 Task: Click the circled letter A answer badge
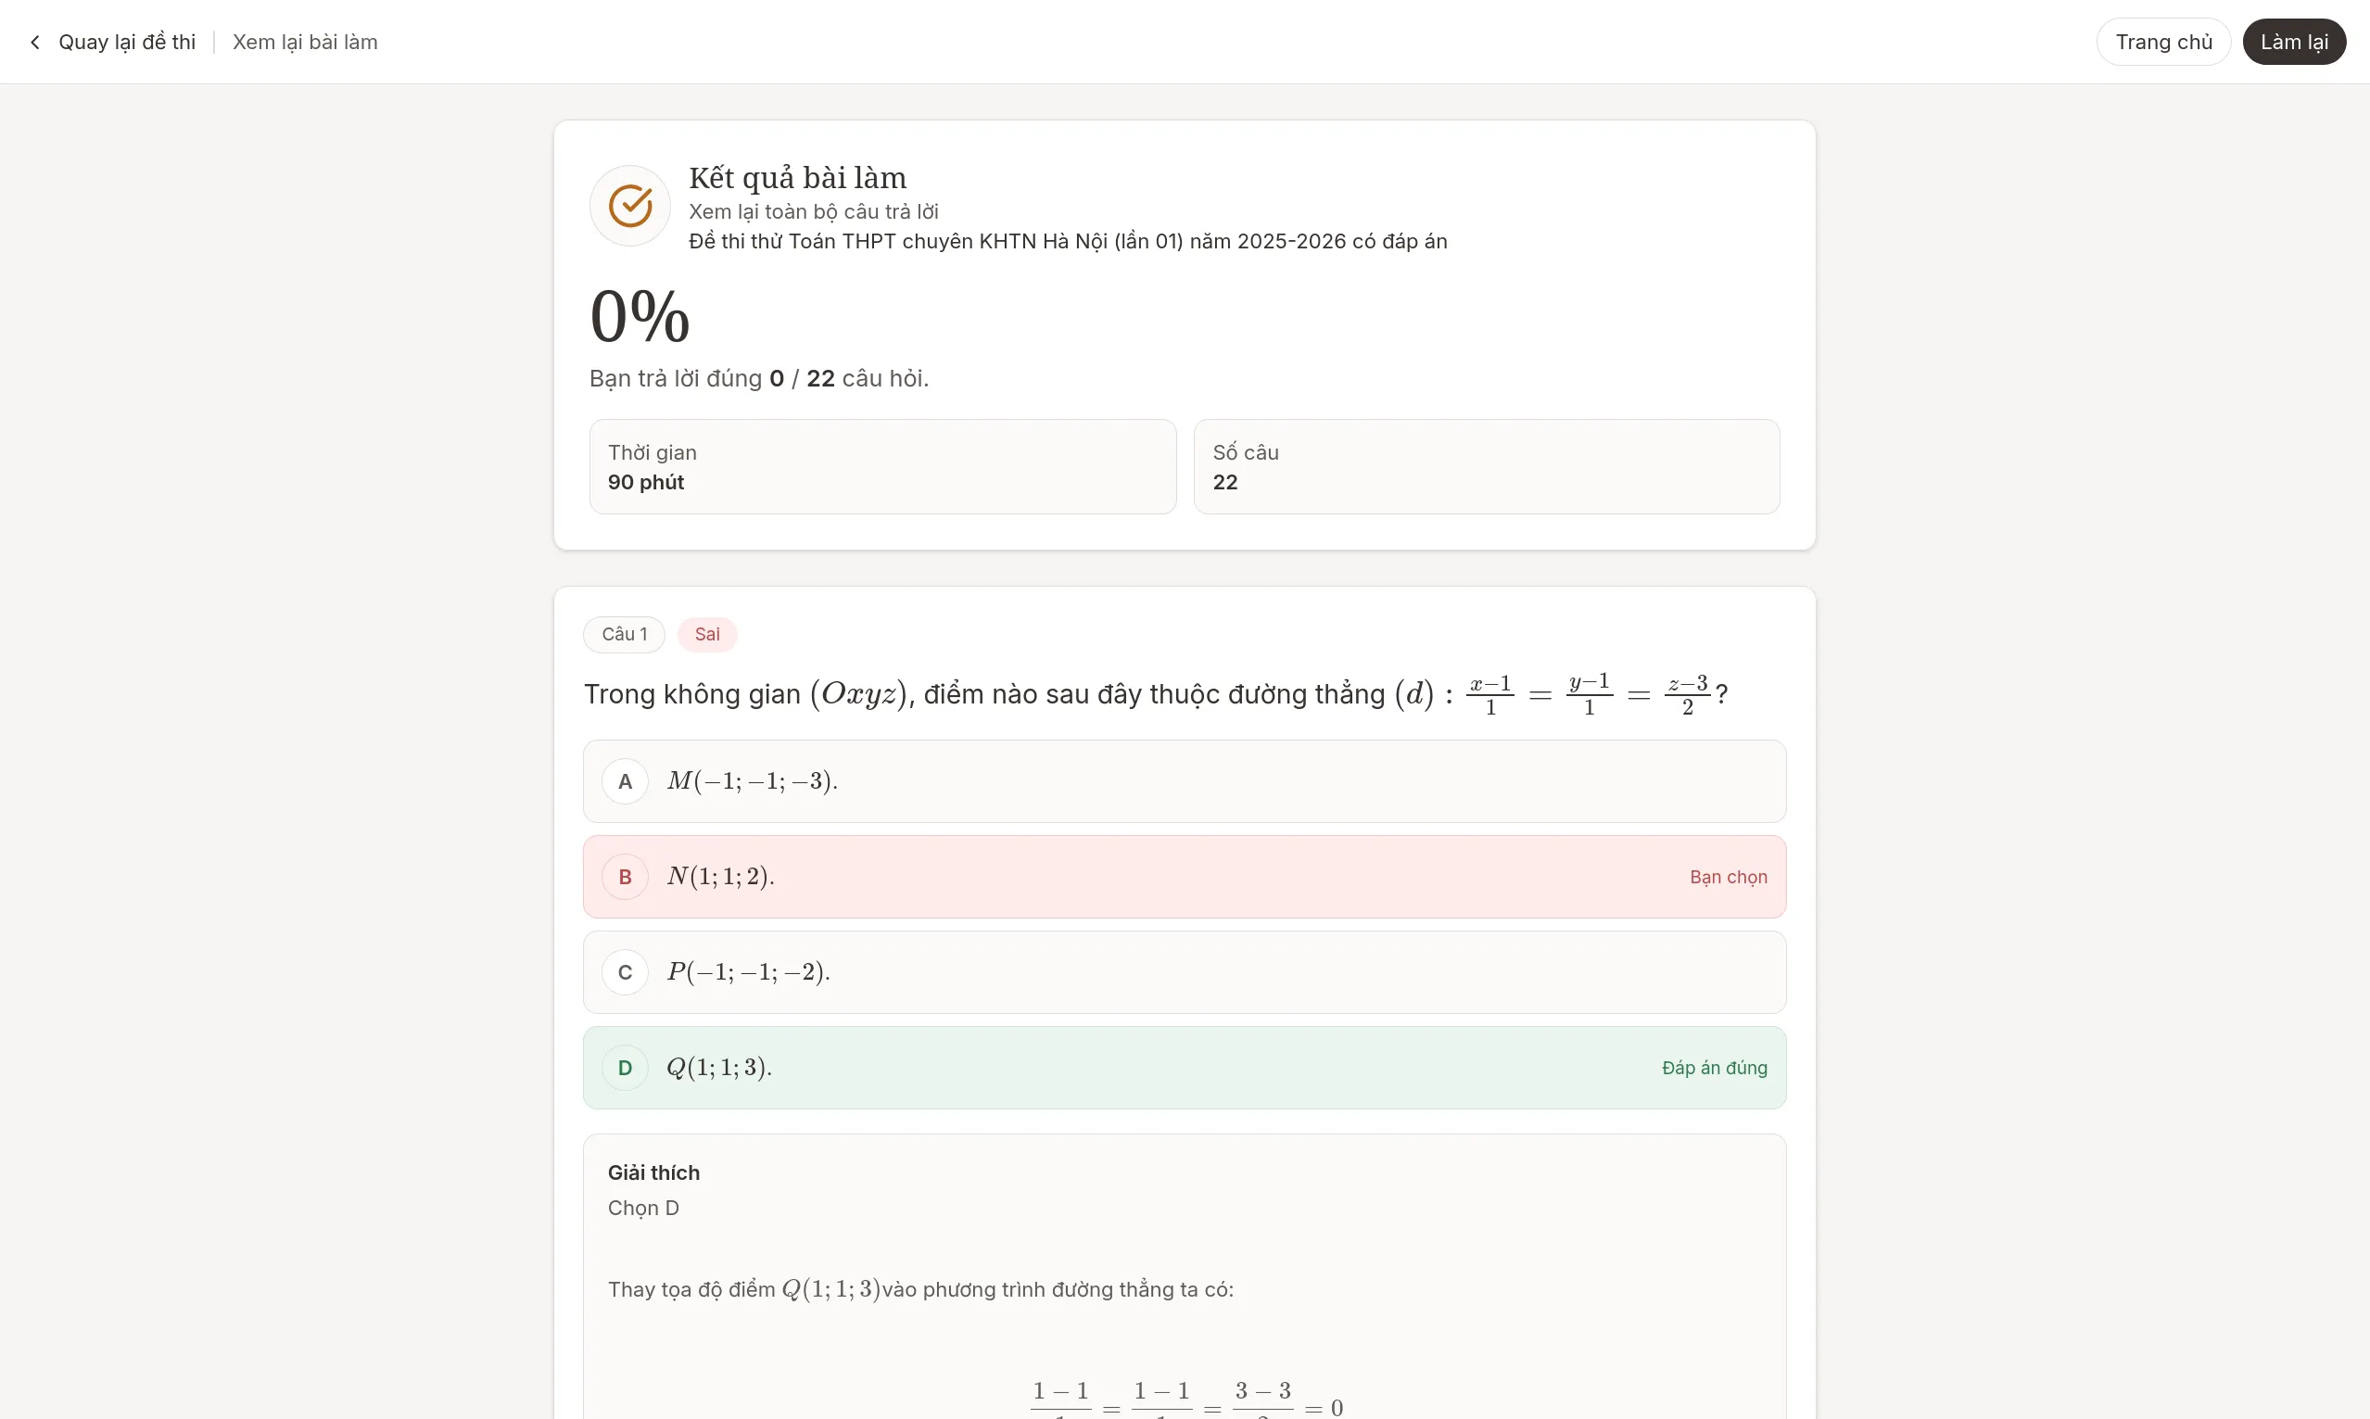coord(626,780)
